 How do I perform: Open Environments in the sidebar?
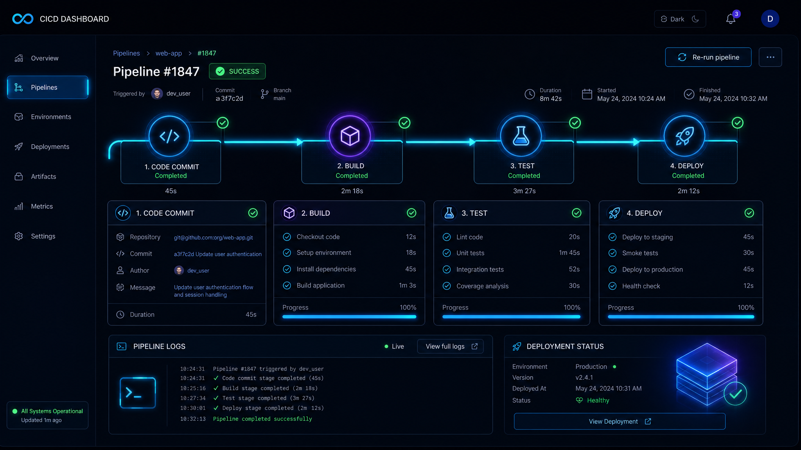pyautogui.click(x=47, y=117)
